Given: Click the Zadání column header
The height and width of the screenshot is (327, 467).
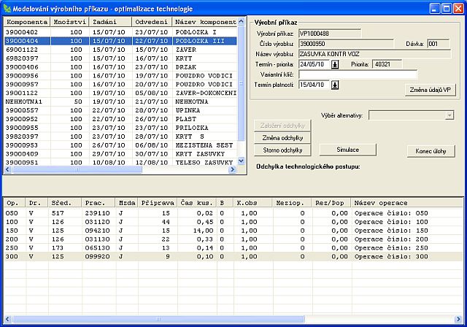Looking at the screenshot, I should point(110,22).
